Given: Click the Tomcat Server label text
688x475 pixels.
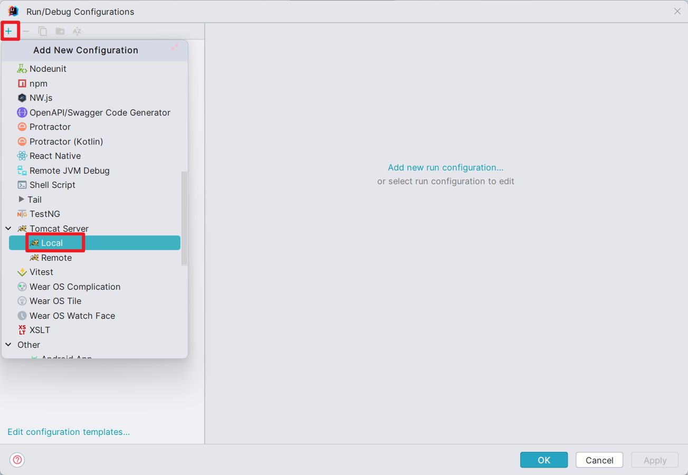Looking at the screenshot, I should [59, 229].
